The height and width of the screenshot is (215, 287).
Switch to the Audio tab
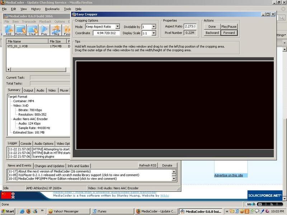(x=40, y=90)
